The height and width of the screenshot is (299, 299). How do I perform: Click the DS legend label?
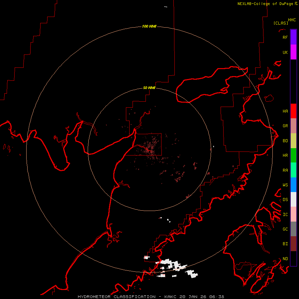pyautogui.click(x=285, y=200)
